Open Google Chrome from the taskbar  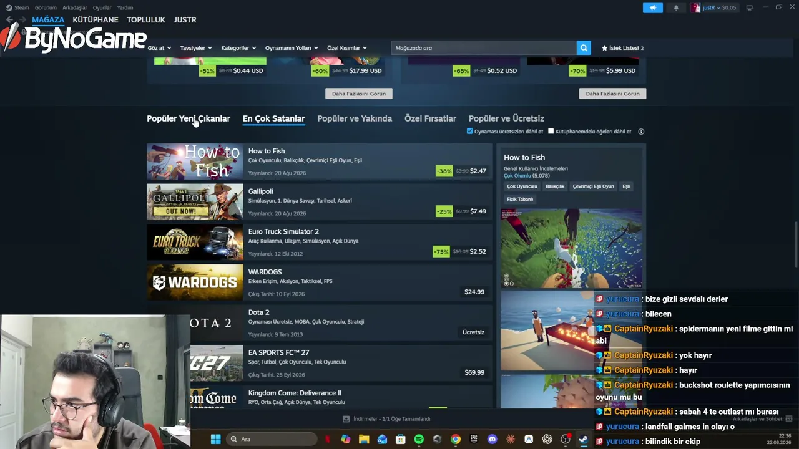[x=456, y=439]
